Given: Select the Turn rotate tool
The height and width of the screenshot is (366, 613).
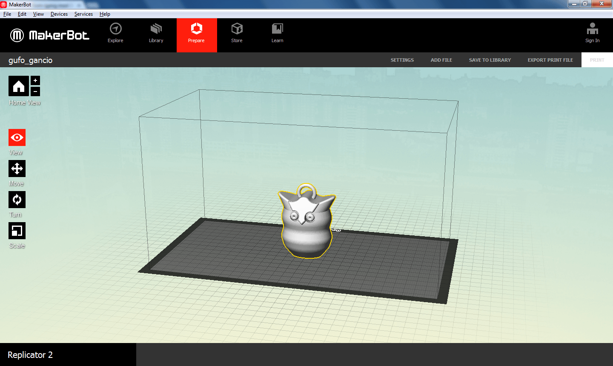Looking at the screenshot, I should (x=17, y=200).
